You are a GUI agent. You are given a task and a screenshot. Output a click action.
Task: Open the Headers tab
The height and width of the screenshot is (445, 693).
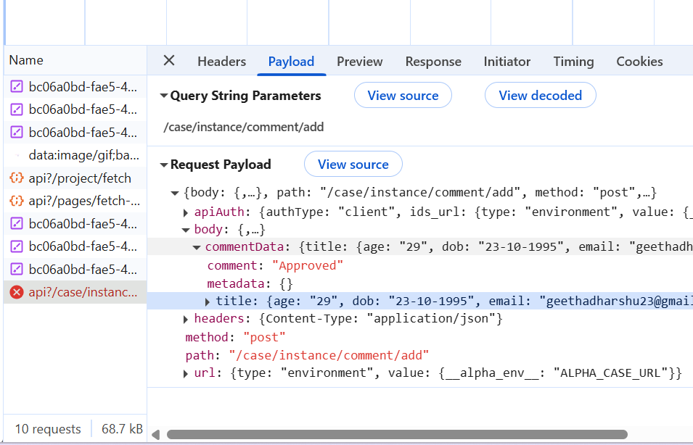[x=221, y=62]
